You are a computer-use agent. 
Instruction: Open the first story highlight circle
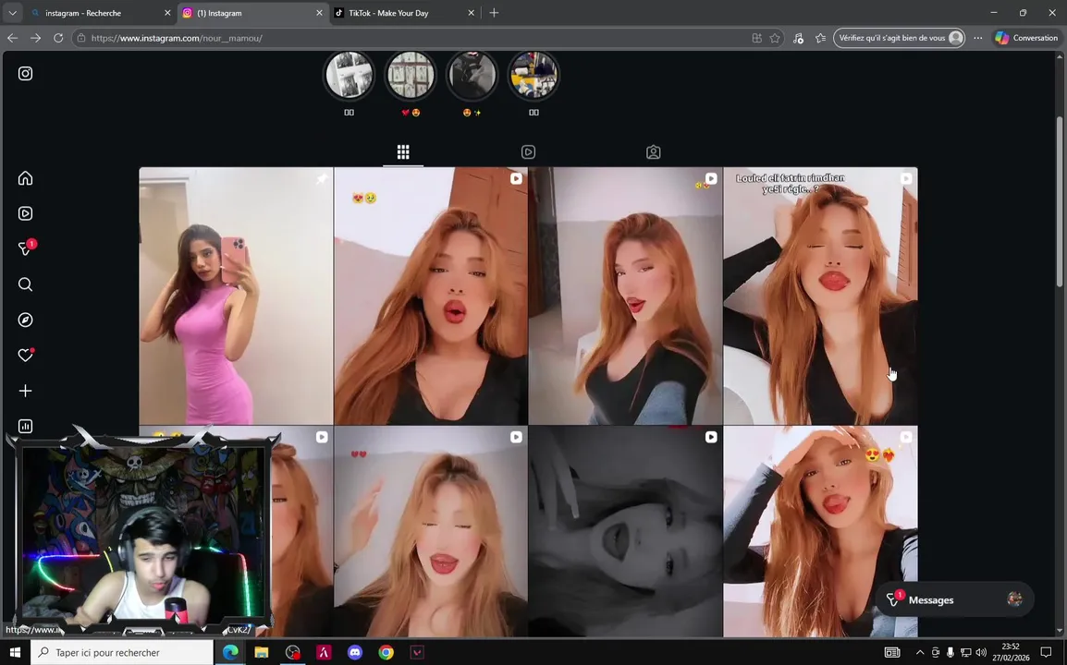coord(350,75)
